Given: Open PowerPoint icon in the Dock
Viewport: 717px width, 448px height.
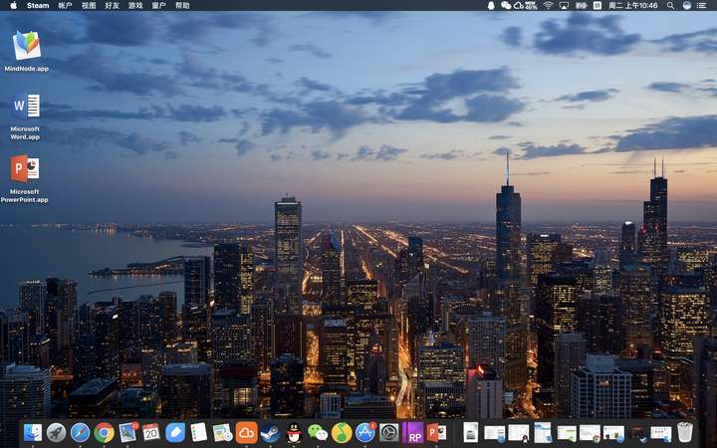Looking at the screenshot, I should point(436,432).
